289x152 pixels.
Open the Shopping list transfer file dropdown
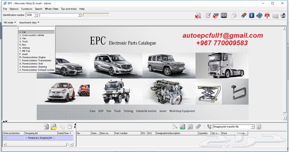pyautogui.click(x=252, y=127)
